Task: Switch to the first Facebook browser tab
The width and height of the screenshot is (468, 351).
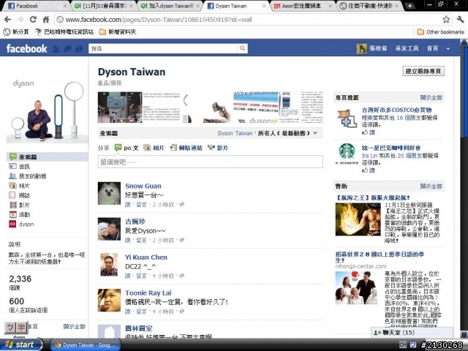Action: click(x=36, y=6)
